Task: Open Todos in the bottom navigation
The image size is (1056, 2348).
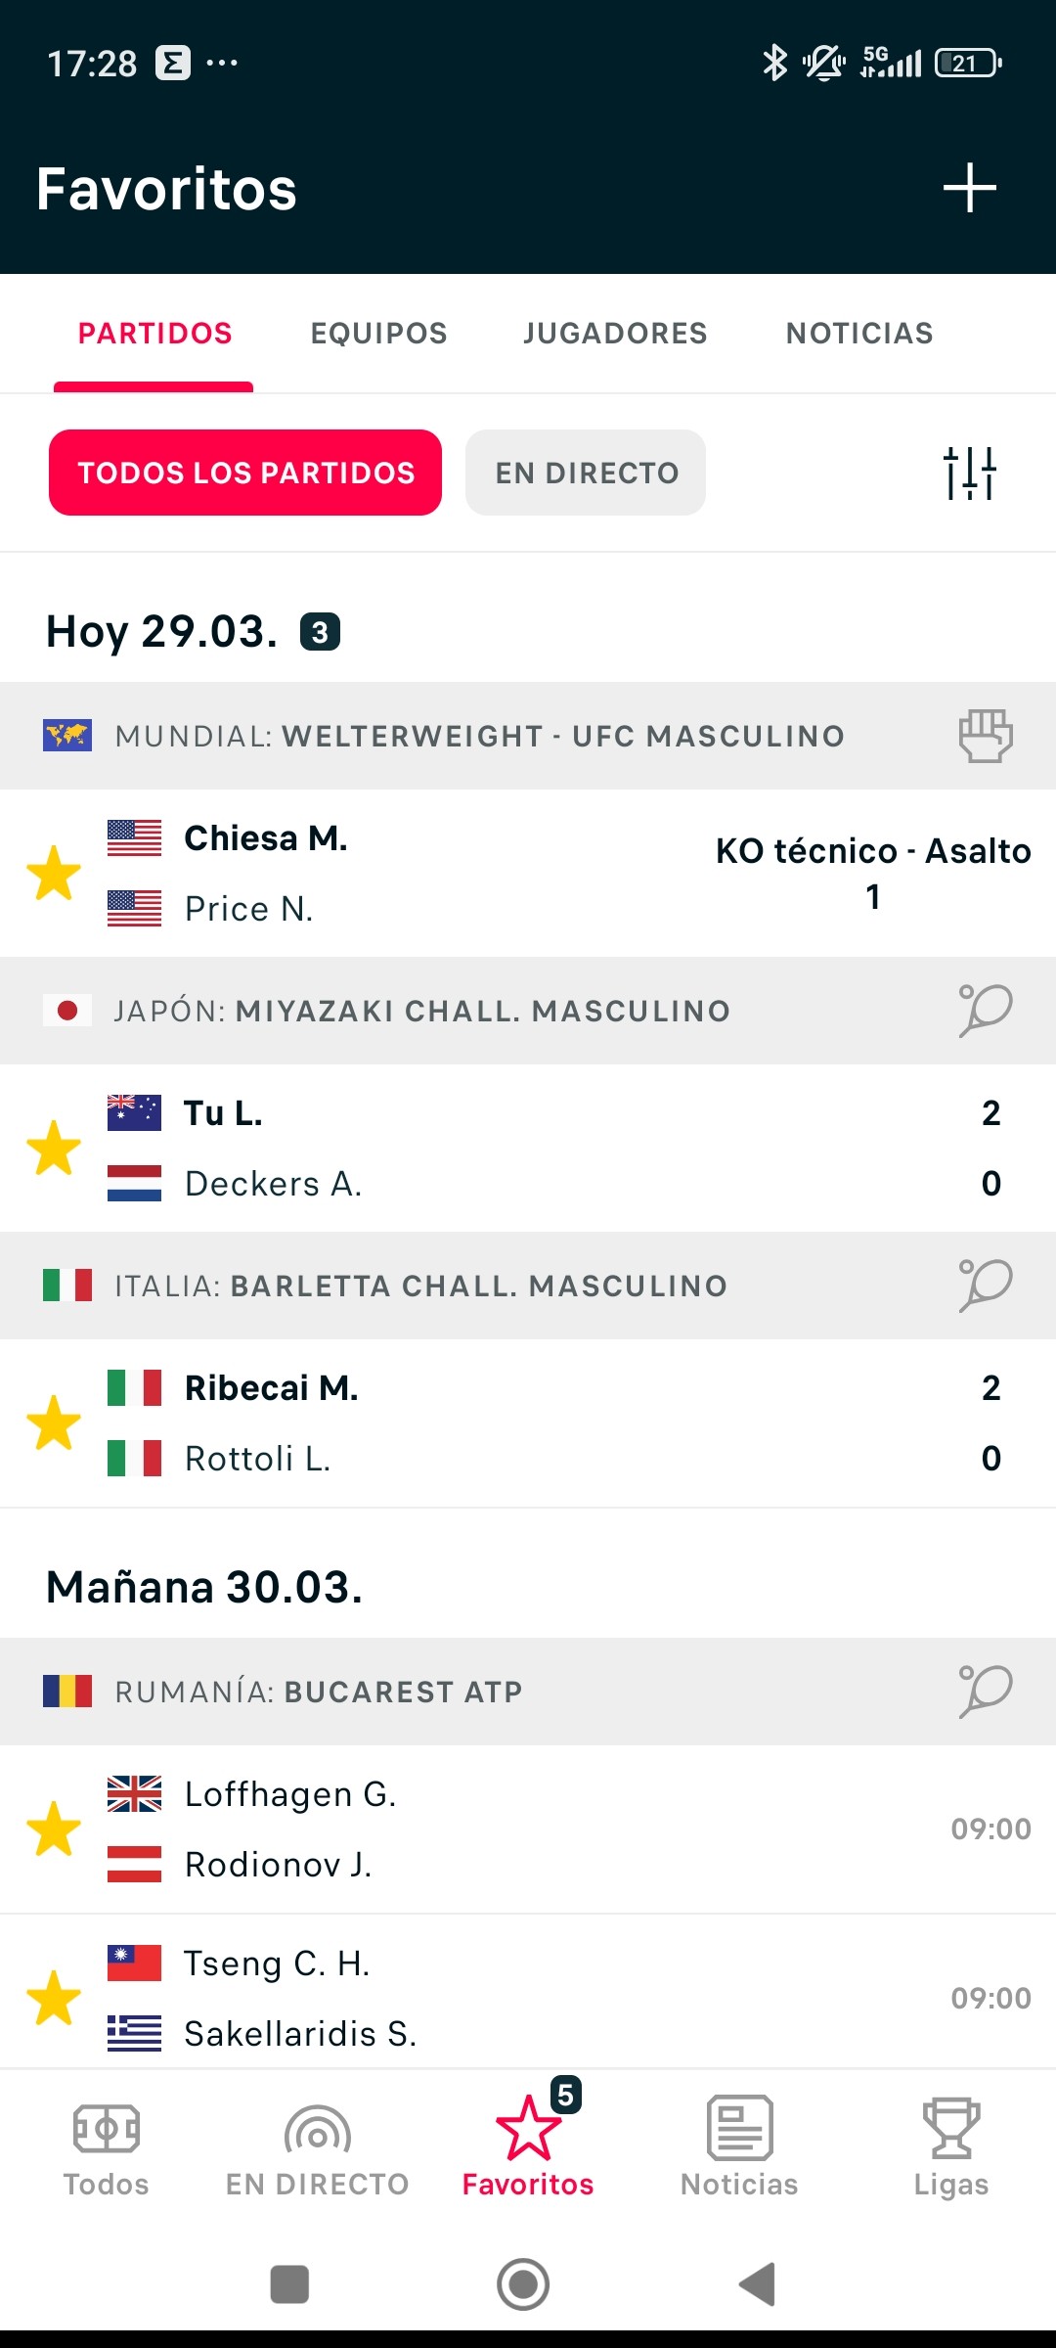Action: tap(106, 2146)
